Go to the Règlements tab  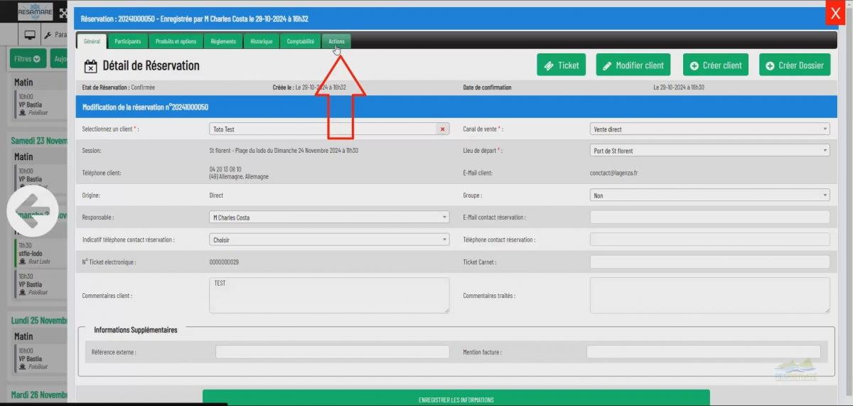pyautogui.click(x=223, y=41)
